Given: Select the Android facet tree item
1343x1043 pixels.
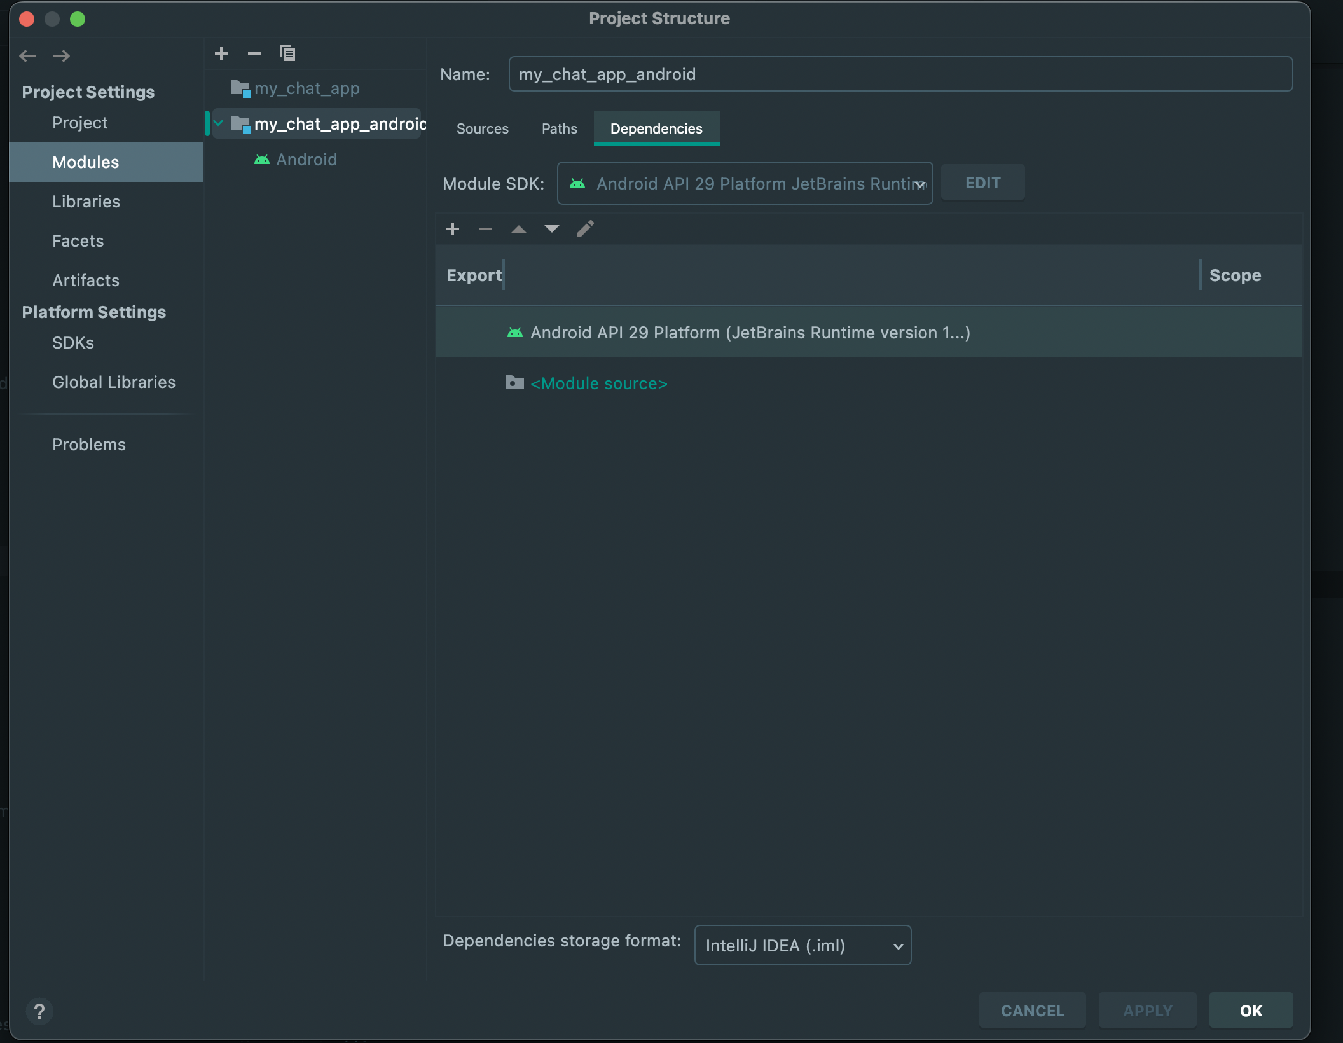Looking at the screenshot, I should (306, 160).
